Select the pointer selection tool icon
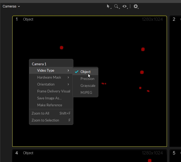Screen dimensions: 181x162 (x=108, y=6)
